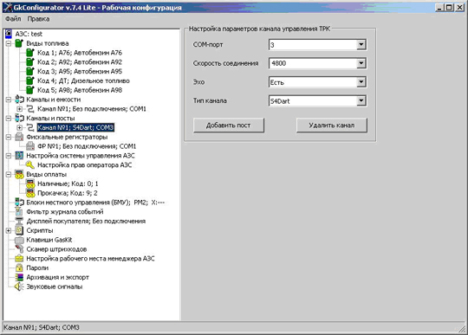
Task: Collapse the Фискальные регистраторы node
Action: pos(9,137)
